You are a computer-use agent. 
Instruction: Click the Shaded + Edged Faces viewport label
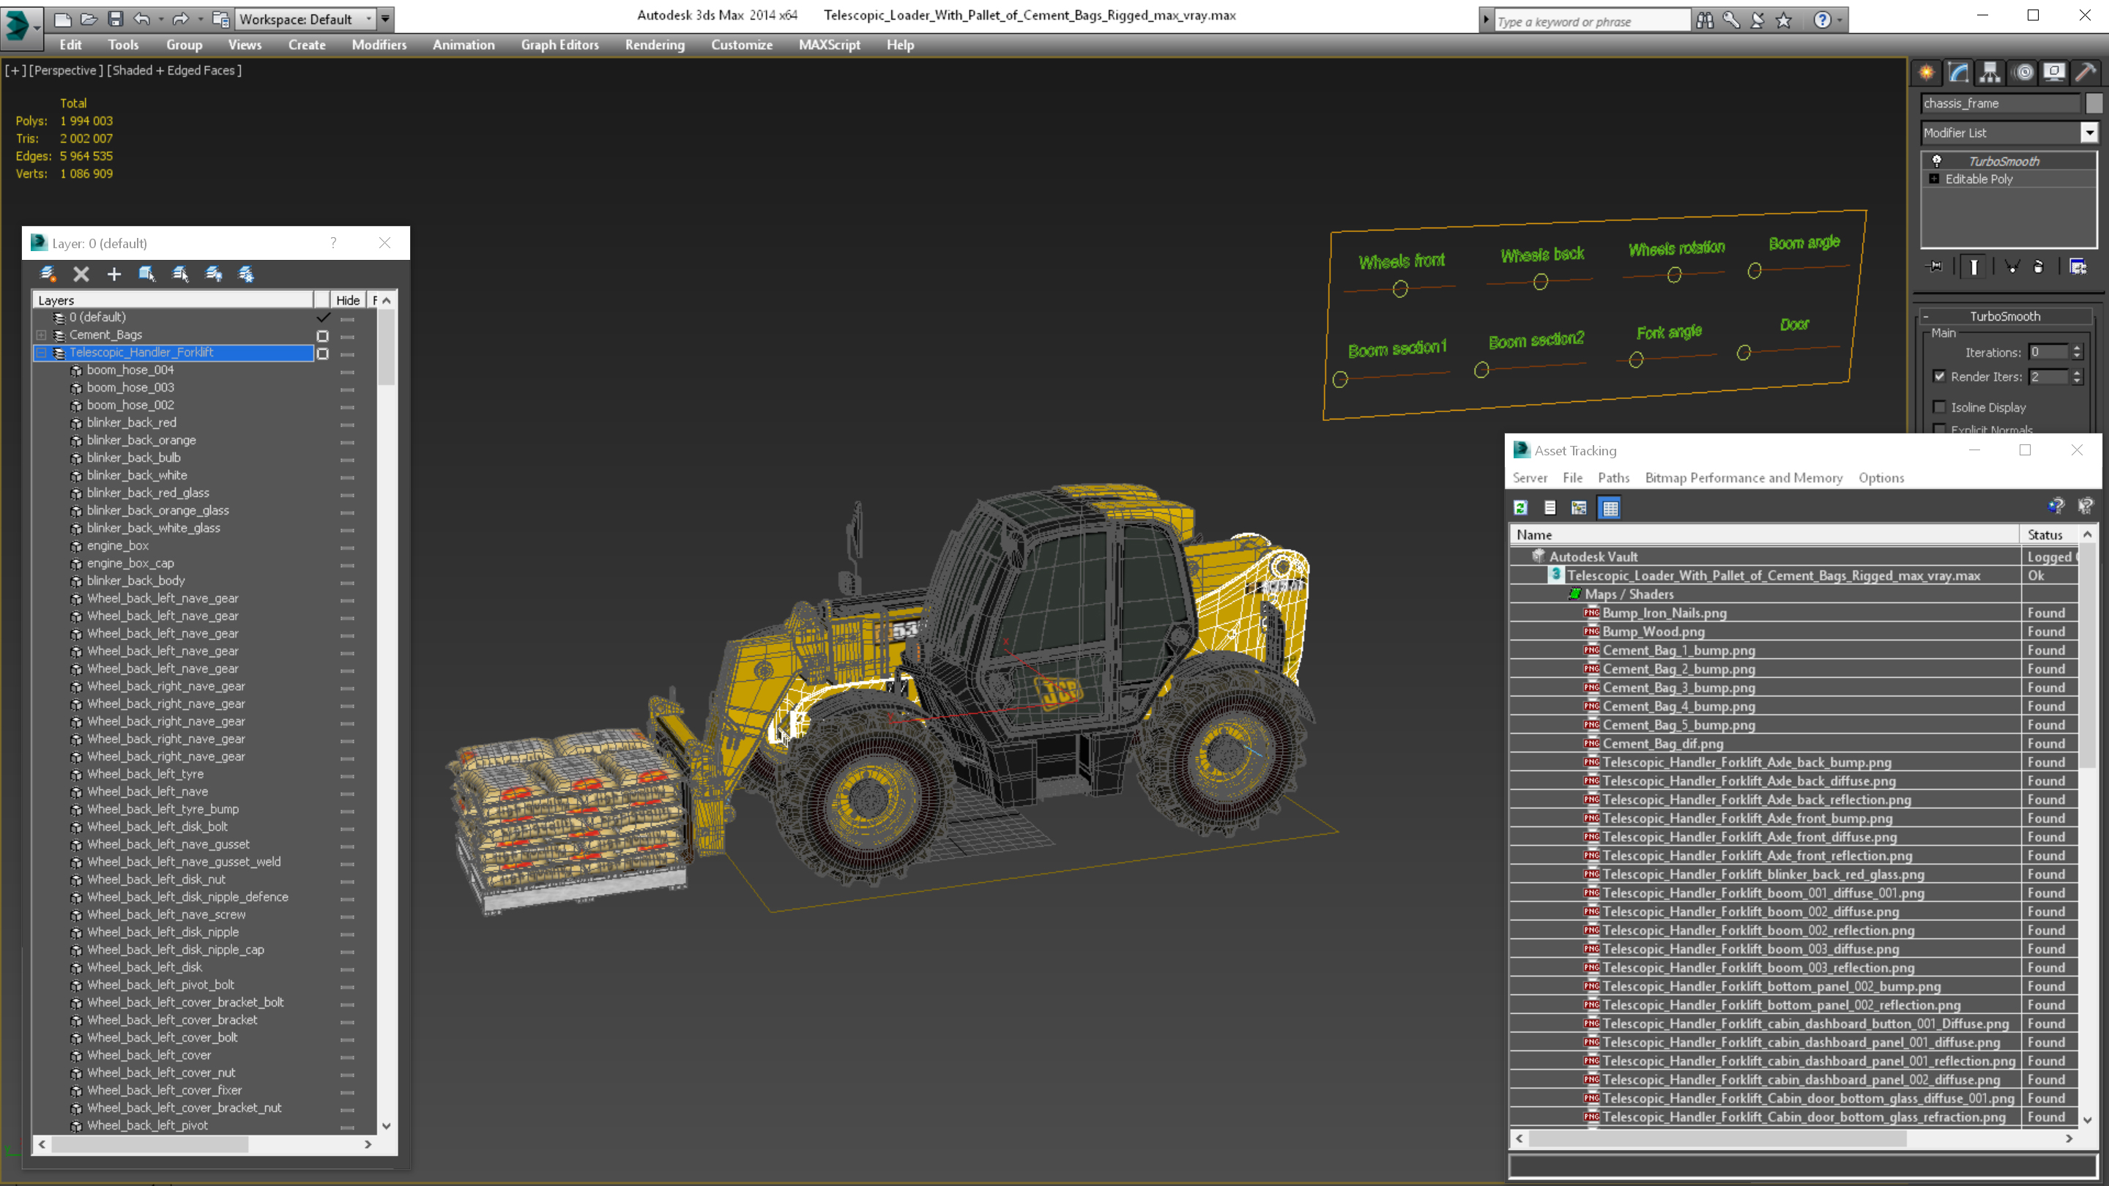[174, 70]
